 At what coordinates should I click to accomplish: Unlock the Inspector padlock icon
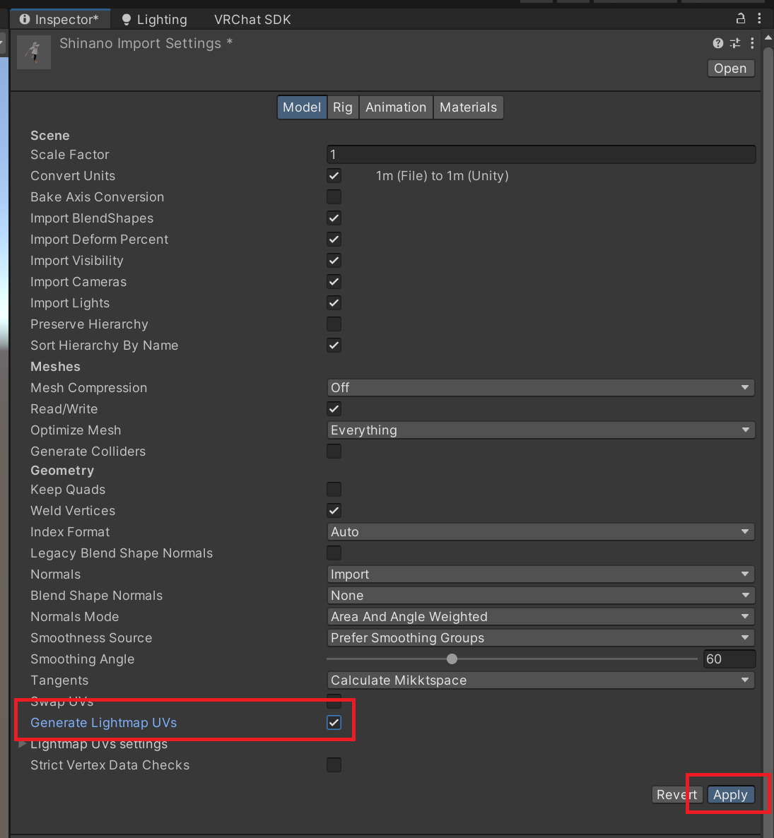point(740,19)
